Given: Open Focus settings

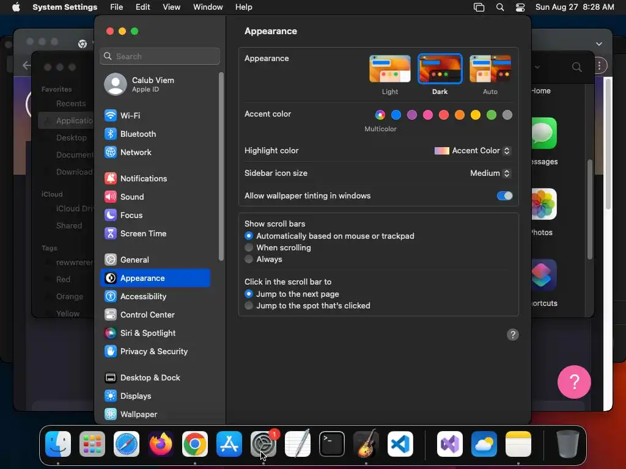Looking at the screenshot, I should 155,216.
